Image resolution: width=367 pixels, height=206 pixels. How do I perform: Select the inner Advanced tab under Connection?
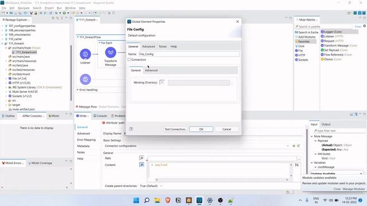click(x=151, y=70)
